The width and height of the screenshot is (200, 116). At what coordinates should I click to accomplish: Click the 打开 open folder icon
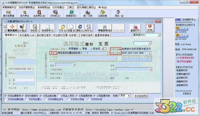(x=63, y=28)
